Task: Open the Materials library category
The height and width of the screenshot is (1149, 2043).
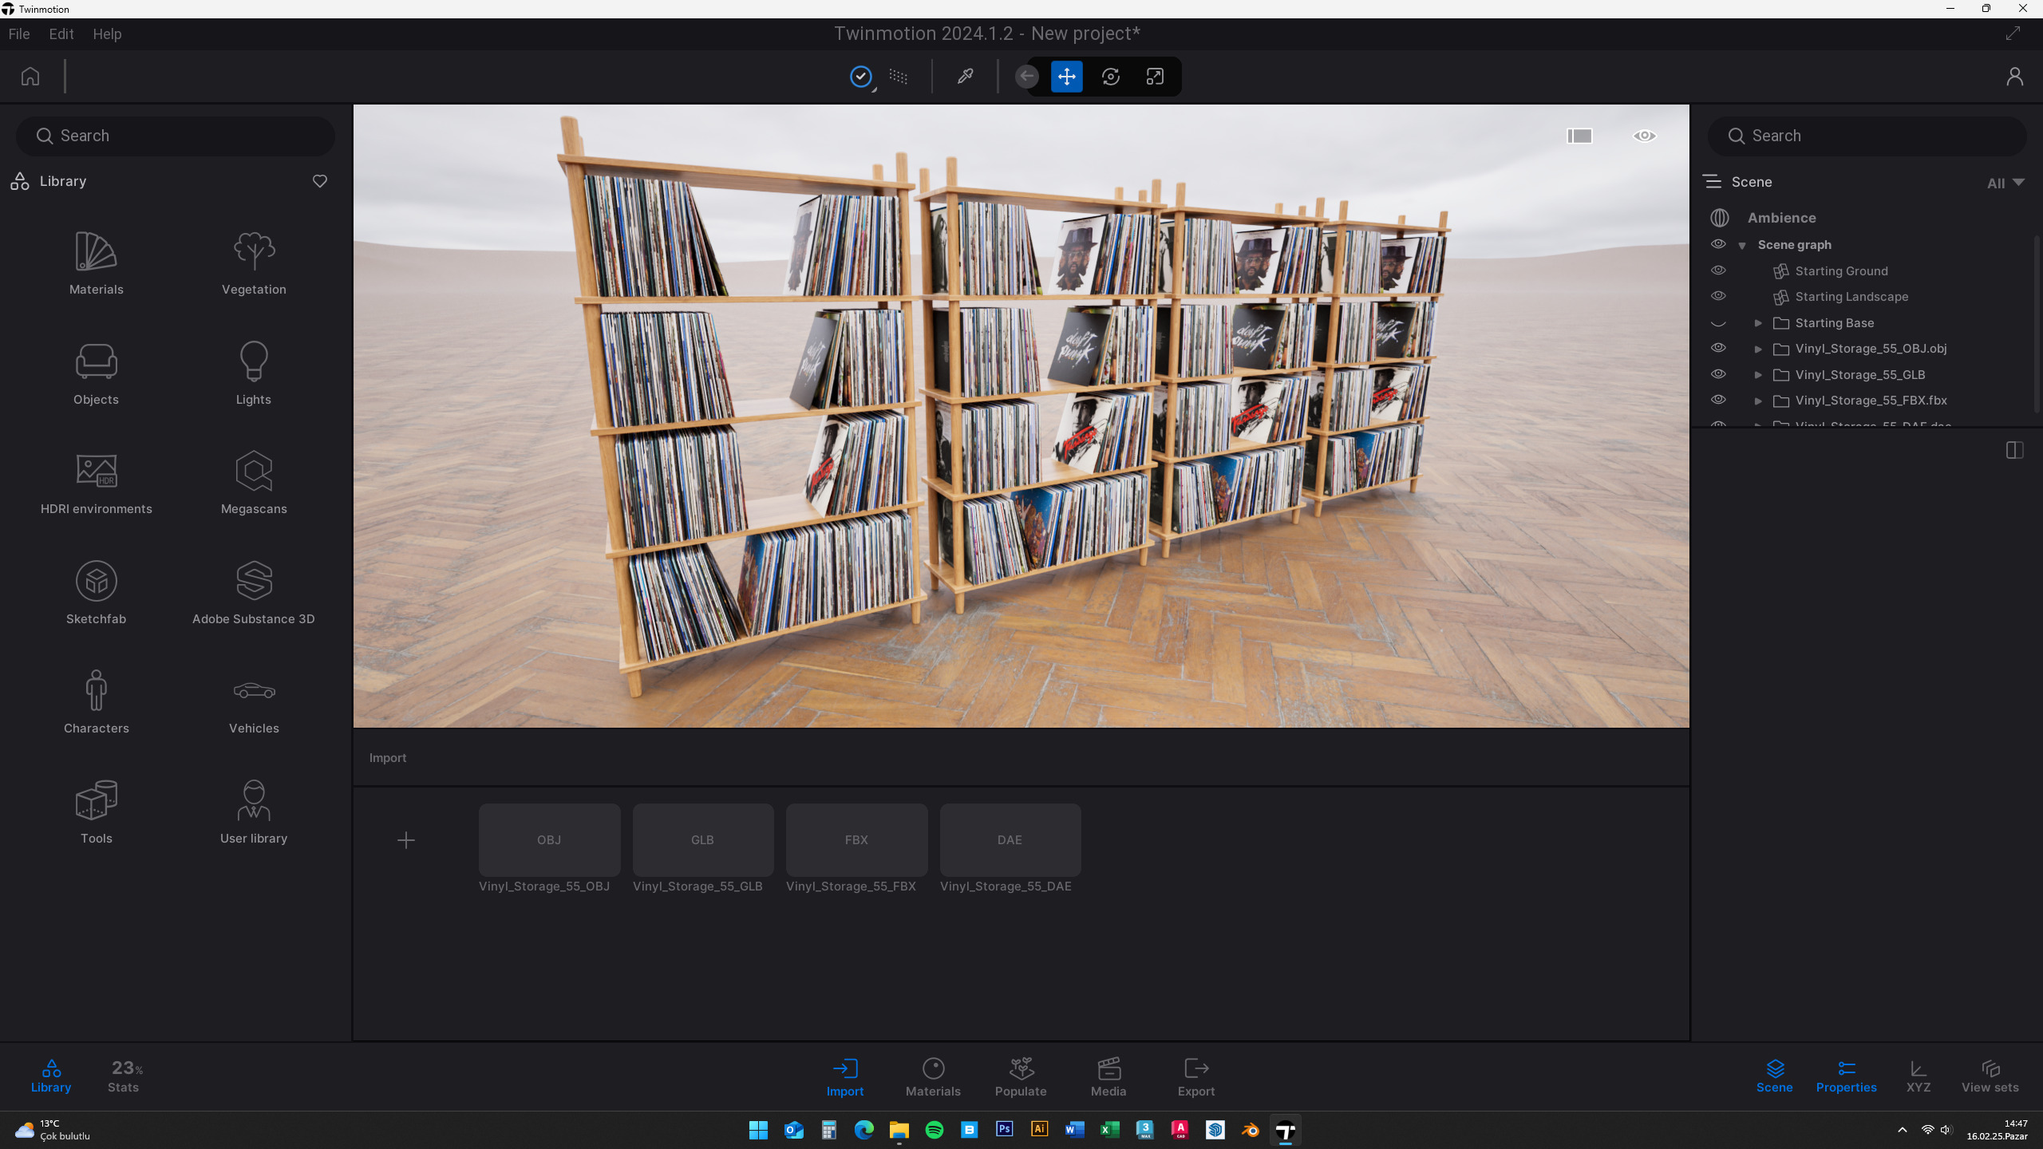Action: (x=96, y=263)
